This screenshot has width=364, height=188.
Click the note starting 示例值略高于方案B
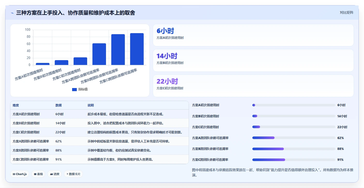120,160
